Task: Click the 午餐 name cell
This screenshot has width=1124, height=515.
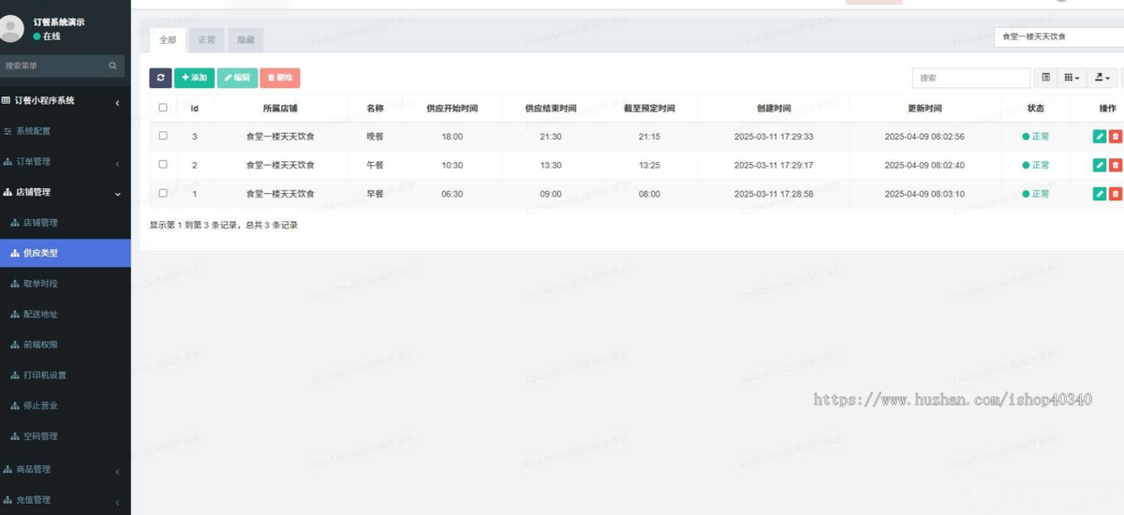Action: point(375,166)
